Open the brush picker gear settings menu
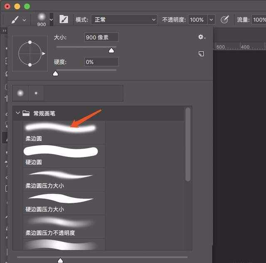This screenshot has height=263, width=266. (202, 37)
